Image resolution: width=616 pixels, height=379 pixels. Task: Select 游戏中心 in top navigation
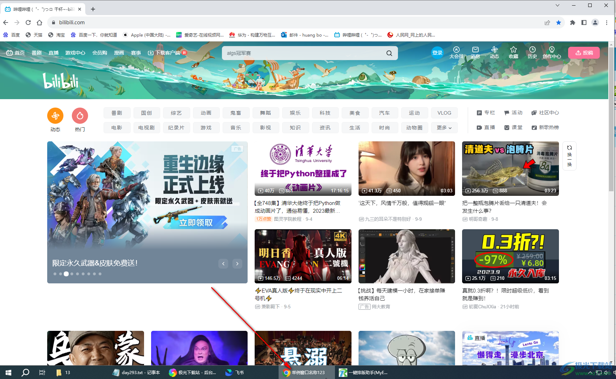coord(75,53)
